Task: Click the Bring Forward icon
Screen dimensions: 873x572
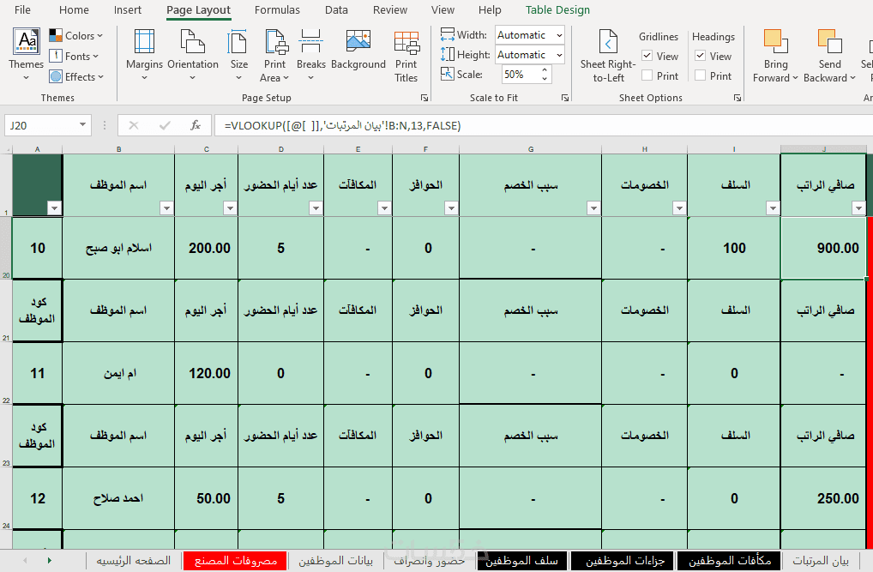Action: pos(775,42)
